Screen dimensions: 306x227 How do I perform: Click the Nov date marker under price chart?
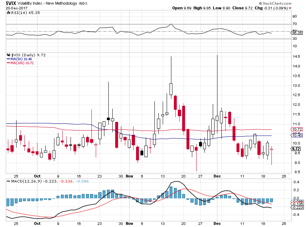129,176
